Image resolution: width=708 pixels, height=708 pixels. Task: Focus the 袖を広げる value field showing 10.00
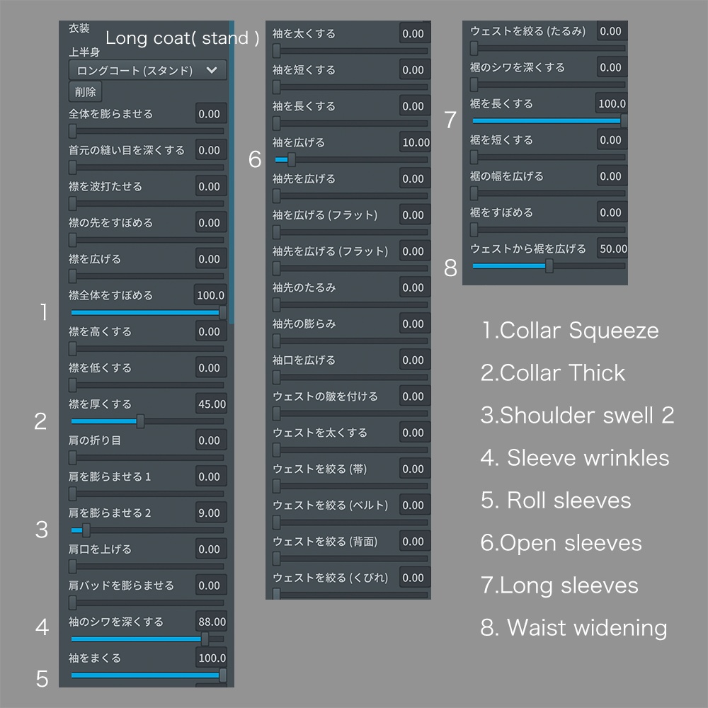(415, 143)
